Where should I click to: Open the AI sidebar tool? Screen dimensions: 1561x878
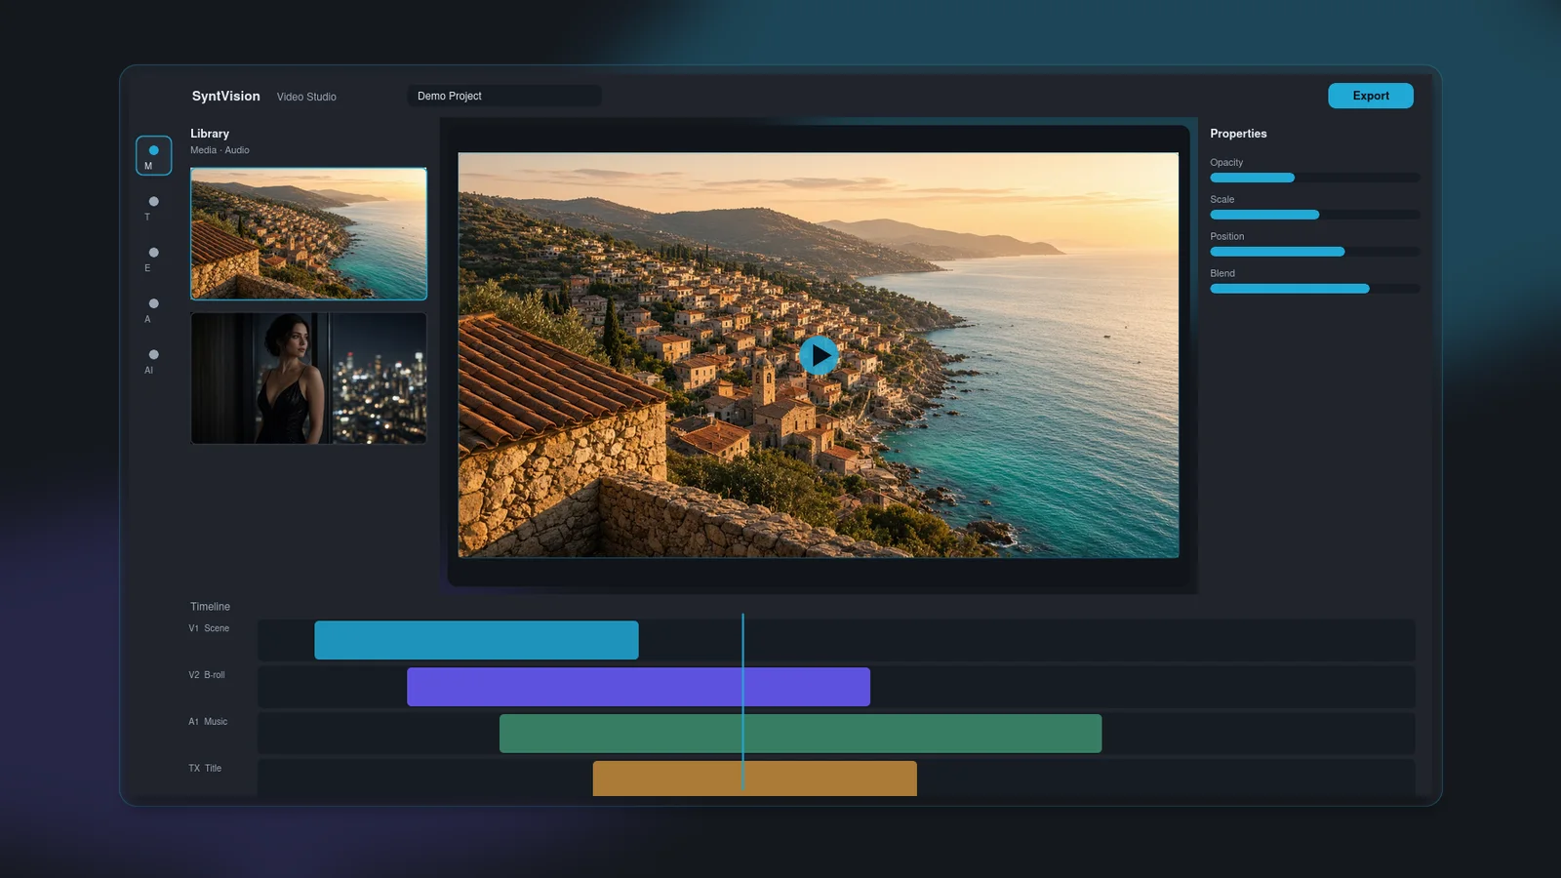pos(153,361)
